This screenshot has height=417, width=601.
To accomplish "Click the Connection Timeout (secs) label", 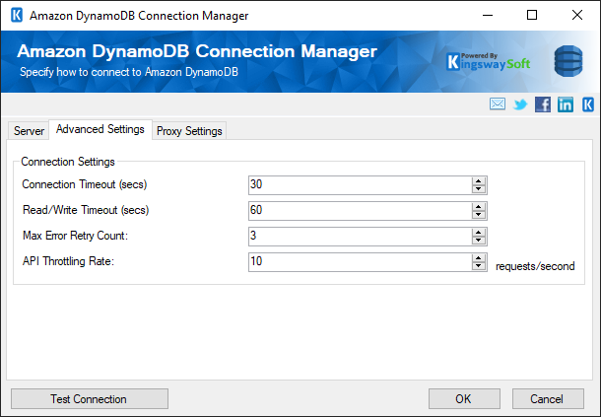I will 85,184.
